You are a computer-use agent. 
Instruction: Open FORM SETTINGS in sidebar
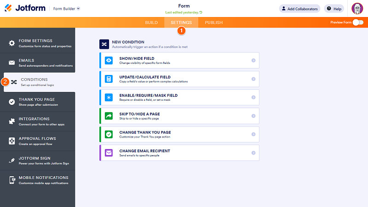coord(38,43)
